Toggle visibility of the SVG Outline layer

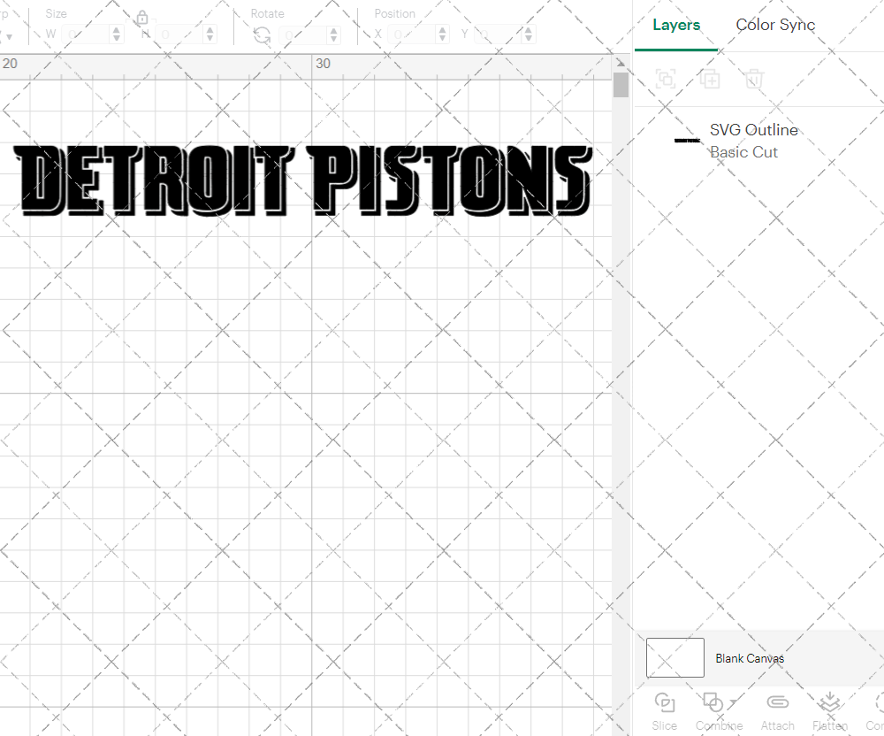pyautogui.click(x=862, y=141)
